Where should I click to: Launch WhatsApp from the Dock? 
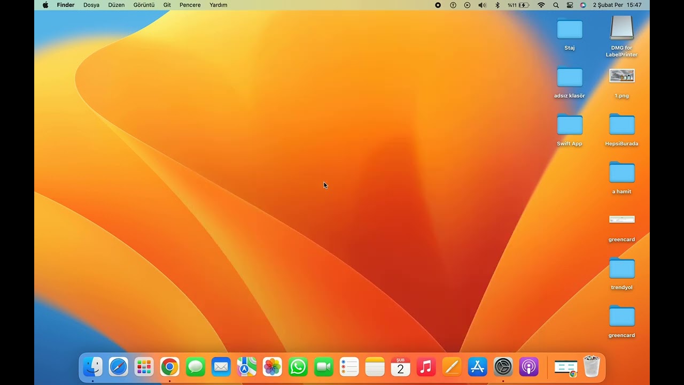(298, 367)
